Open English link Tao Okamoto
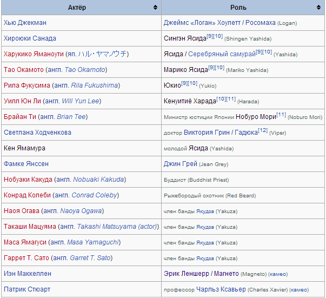 pos(85,70)
